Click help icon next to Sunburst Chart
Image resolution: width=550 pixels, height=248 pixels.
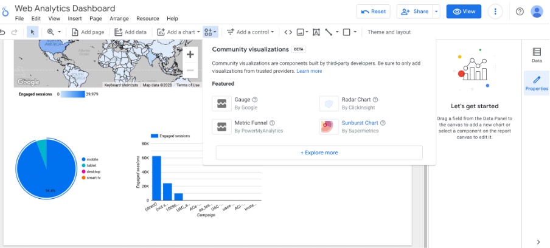coord(383,123)
